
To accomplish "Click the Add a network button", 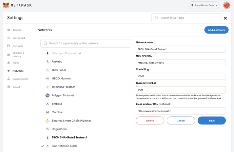I will (216, 30).
